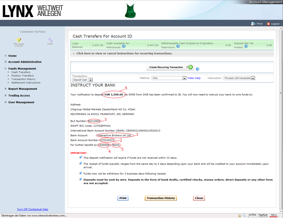Screen dimensions: 283x218
Task: Click the SISTRIX status bar indicator
Action: coord(252,215)
